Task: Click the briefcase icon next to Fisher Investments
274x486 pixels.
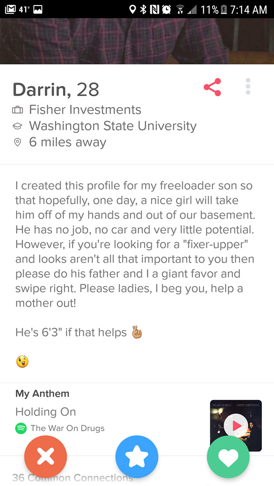Action: [18, 109]
